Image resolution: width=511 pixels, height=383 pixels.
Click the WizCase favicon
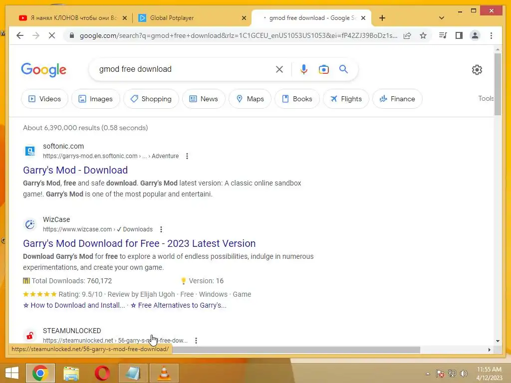pyautogui.click(x=30, y=224)
